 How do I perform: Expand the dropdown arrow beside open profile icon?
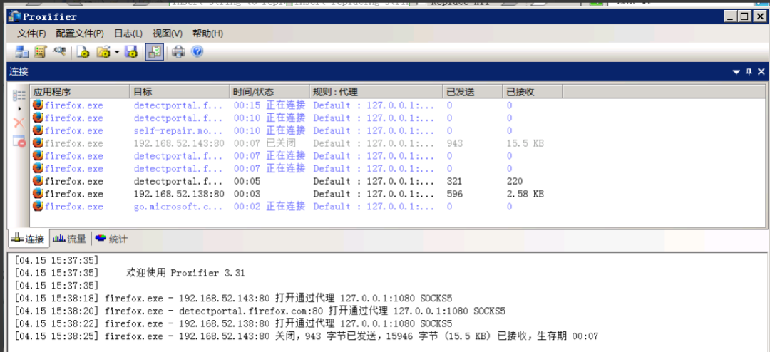pos(116,52)
